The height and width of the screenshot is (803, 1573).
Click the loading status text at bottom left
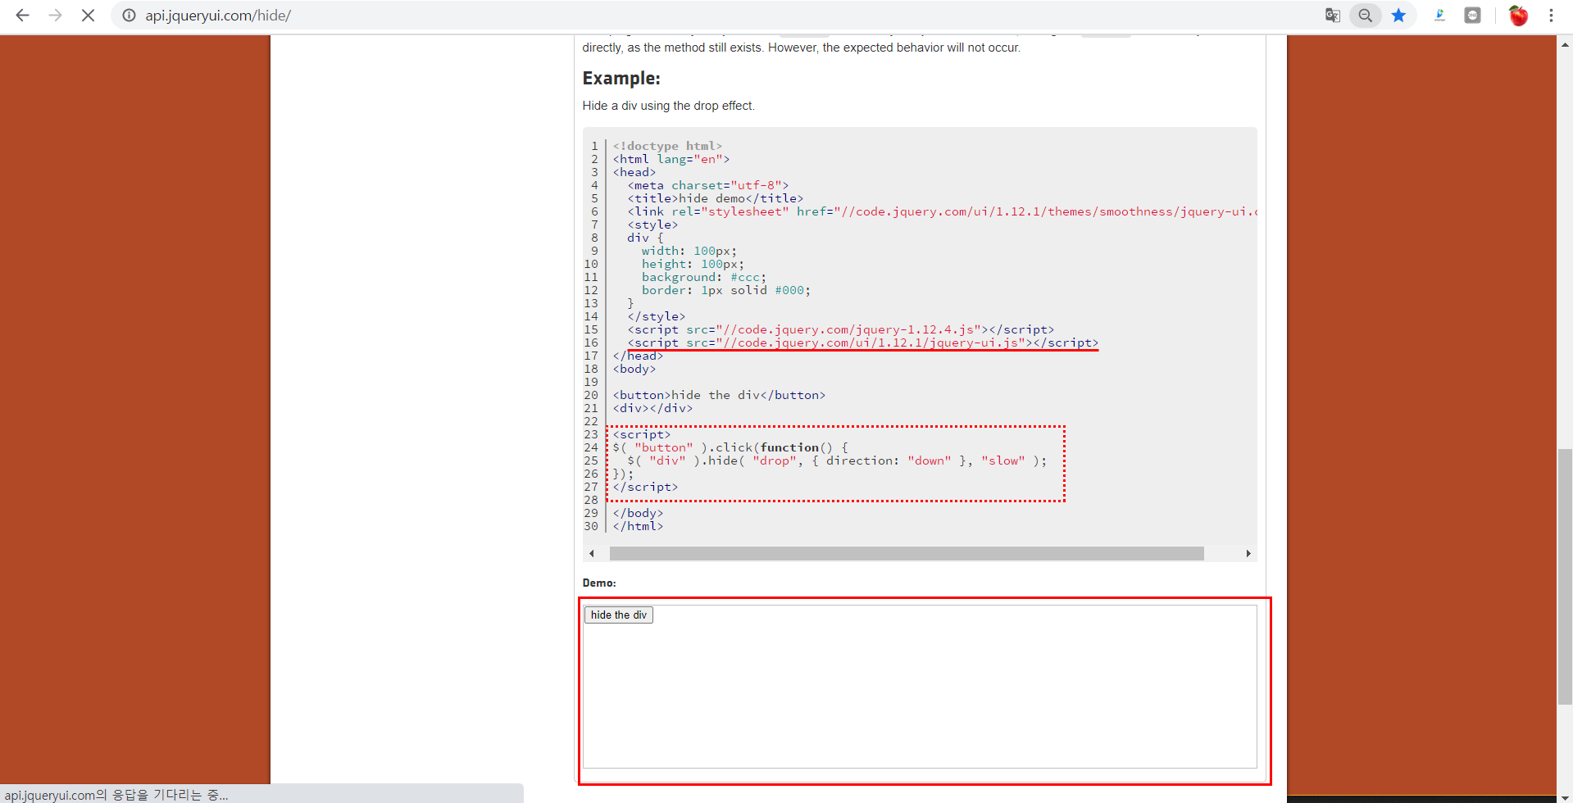(116, 795)
